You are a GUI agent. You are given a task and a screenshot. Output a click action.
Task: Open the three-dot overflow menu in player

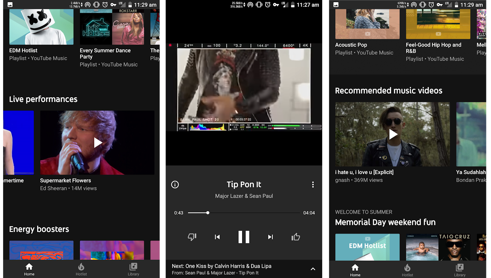pos(313,184)
